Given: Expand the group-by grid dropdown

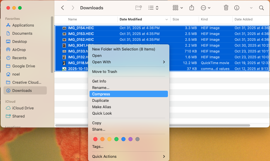Looking at the screenshot, I should tap(178, 8).
